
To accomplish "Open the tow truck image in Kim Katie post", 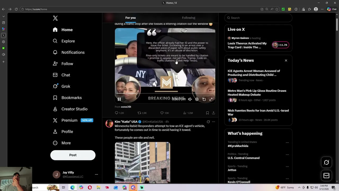I will click(x=142, y=162).
